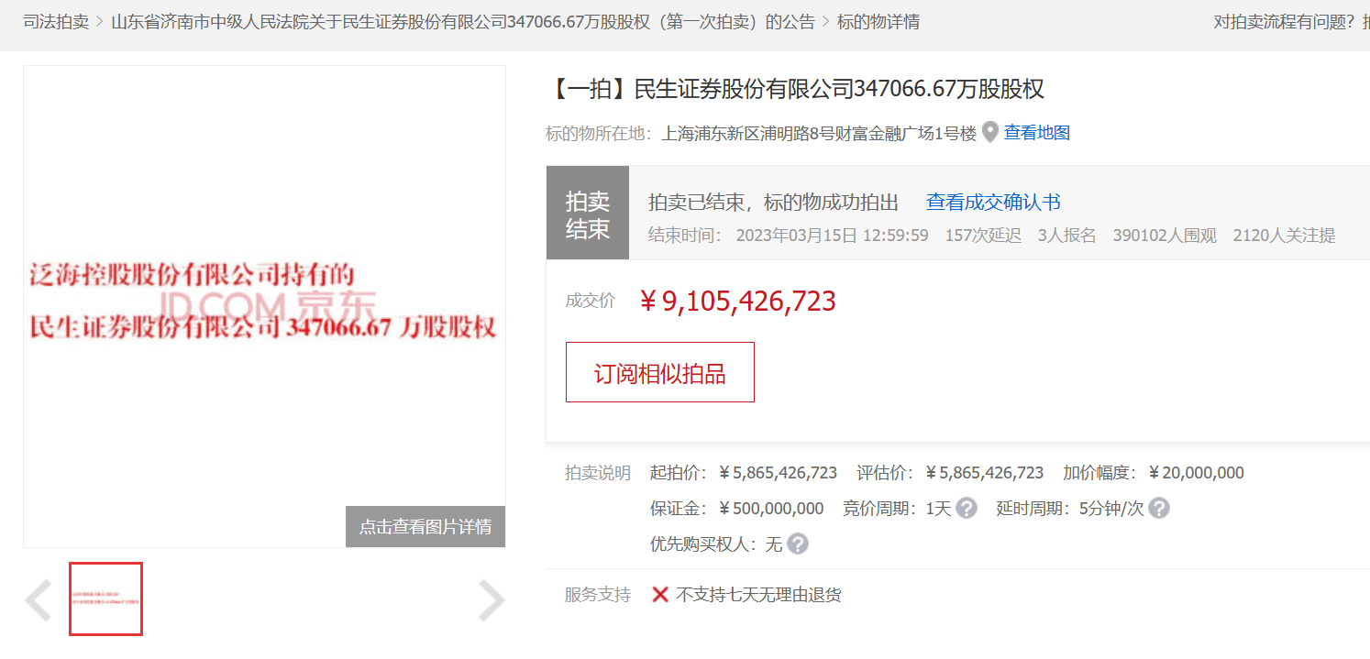This screenshot has width=1370, height=659.
Task: Select the highlighted image thumbnail
Action: [106, 599]
